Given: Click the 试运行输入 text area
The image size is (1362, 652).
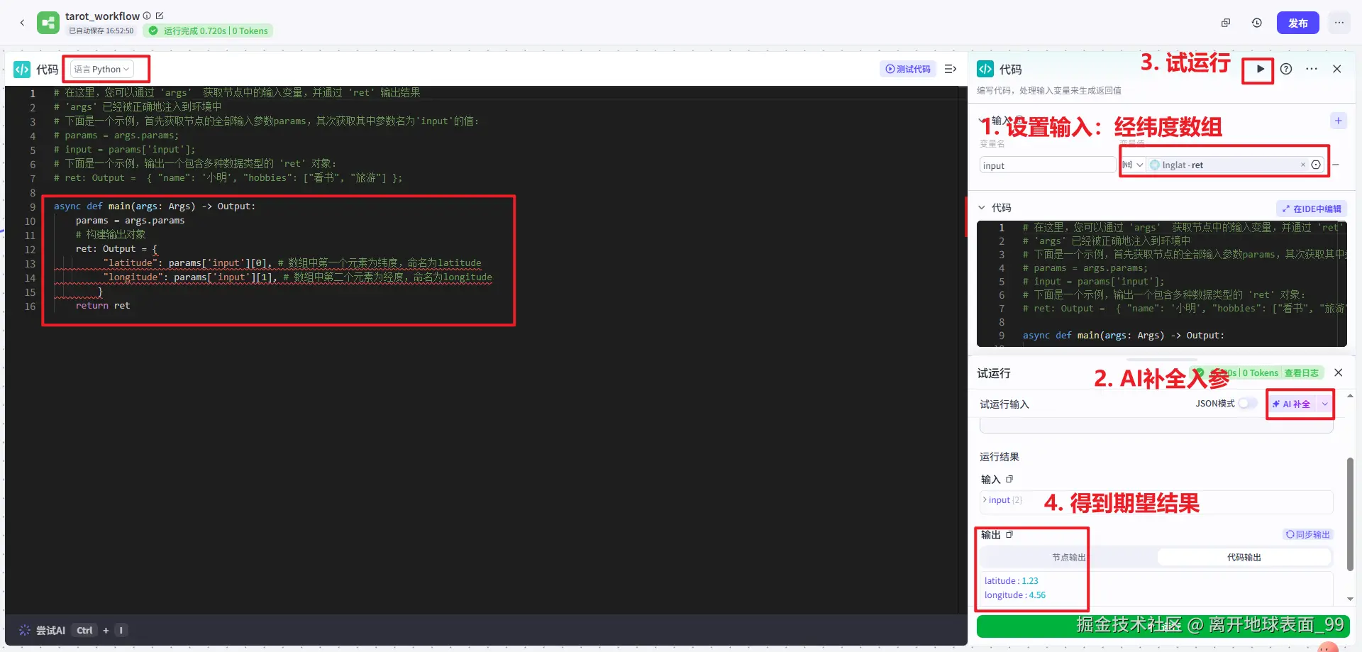Looking at the screenshot, I should (x=1156, y=426).
